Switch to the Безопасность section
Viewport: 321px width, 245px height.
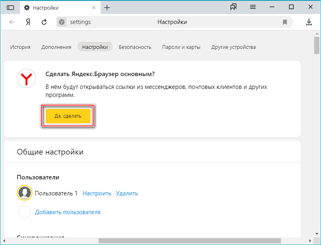click(x=135, y=47)
